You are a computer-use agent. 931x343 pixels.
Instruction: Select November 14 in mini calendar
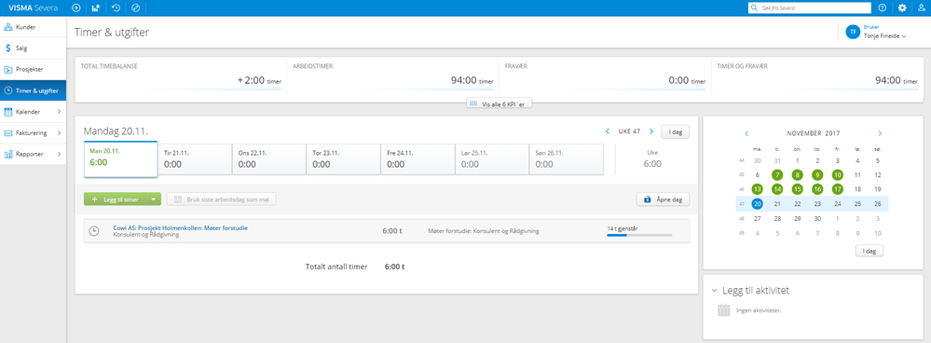coord(777,189)
